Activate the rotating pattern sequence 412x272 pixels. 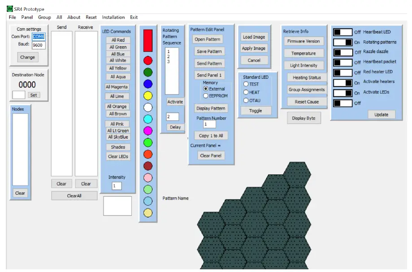point(174,102)
